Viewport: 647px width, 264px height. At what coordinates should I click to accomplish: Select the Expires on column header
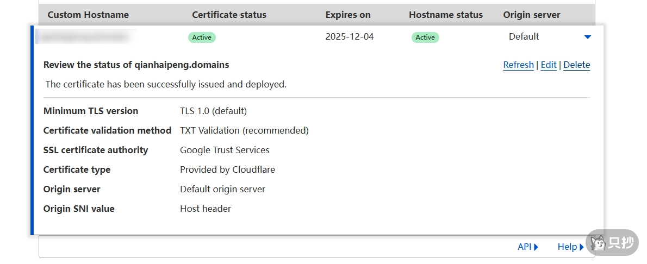[348, 15]
